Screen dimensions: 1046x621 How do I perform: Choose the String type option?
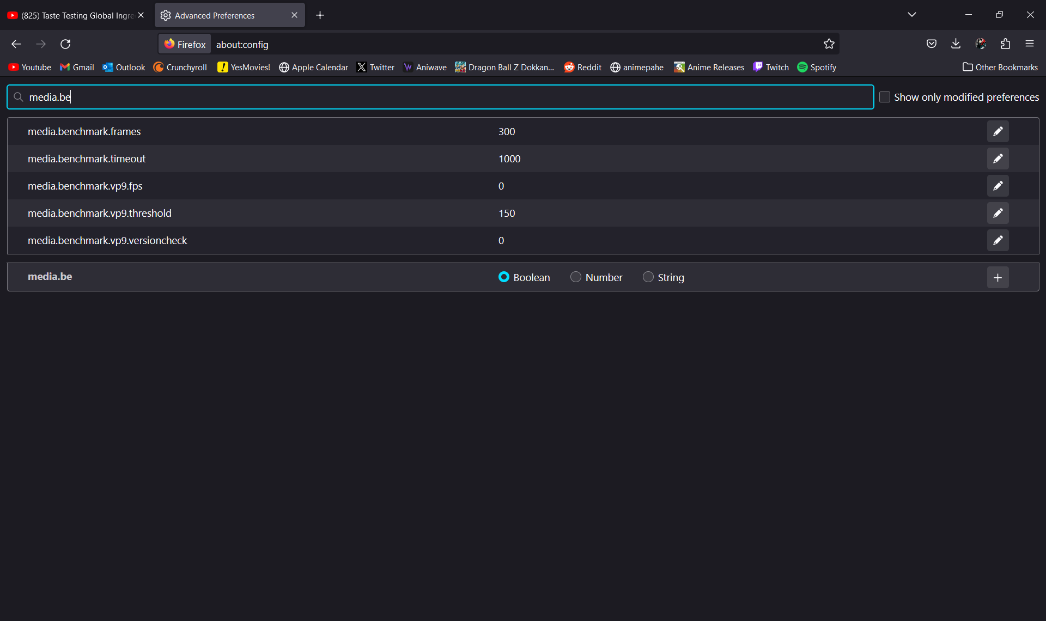click(648, 277)
